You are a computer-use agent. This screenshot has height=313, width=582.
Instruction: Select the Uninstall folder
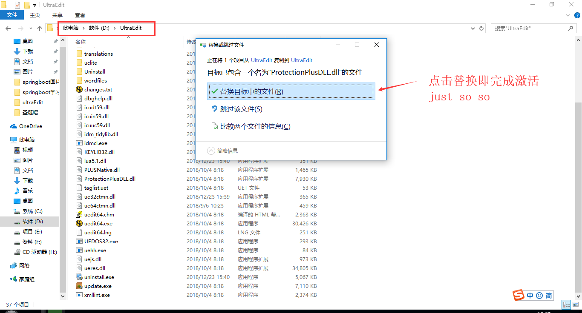[95, 72]
